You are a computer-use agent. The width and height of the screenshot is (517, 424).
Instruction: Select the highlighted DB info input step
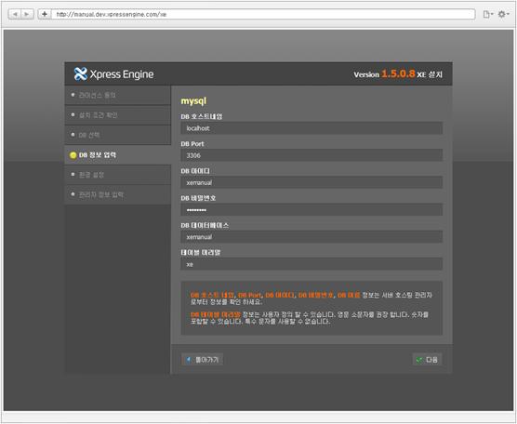[118, 155]
